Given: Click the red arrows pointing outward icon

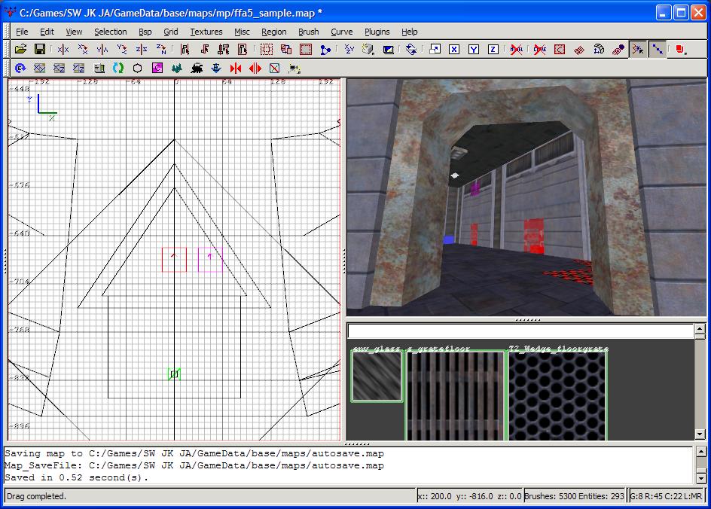Looking at the screenshot, I should pyautogui.click(x=255, y=69).
